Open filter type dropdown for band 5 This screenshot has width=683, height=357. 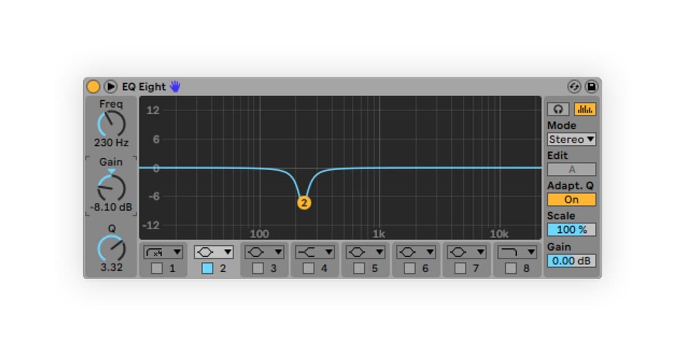point(365,252)
